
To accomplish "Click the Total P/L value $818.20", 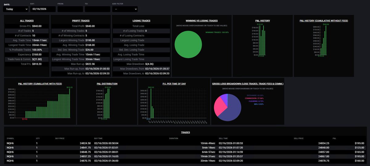I will click(x=36, y=64).
